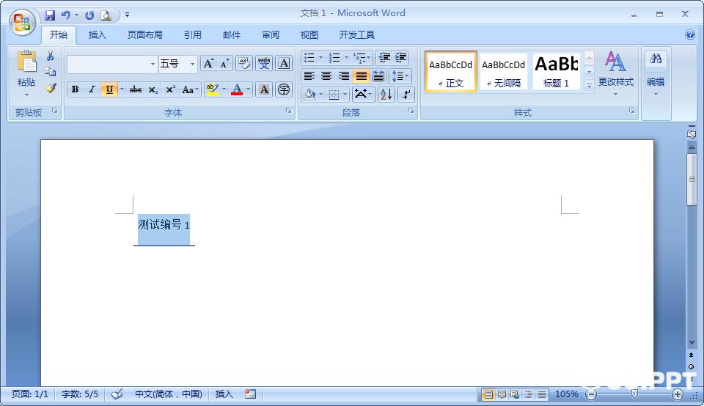Image resolution: width=704 pixels, height=406 pixels.
Task: Click the 更改样式 button
Action: 615,73
